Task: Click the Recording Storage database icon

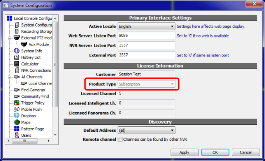Action: (x=17, y=31)
